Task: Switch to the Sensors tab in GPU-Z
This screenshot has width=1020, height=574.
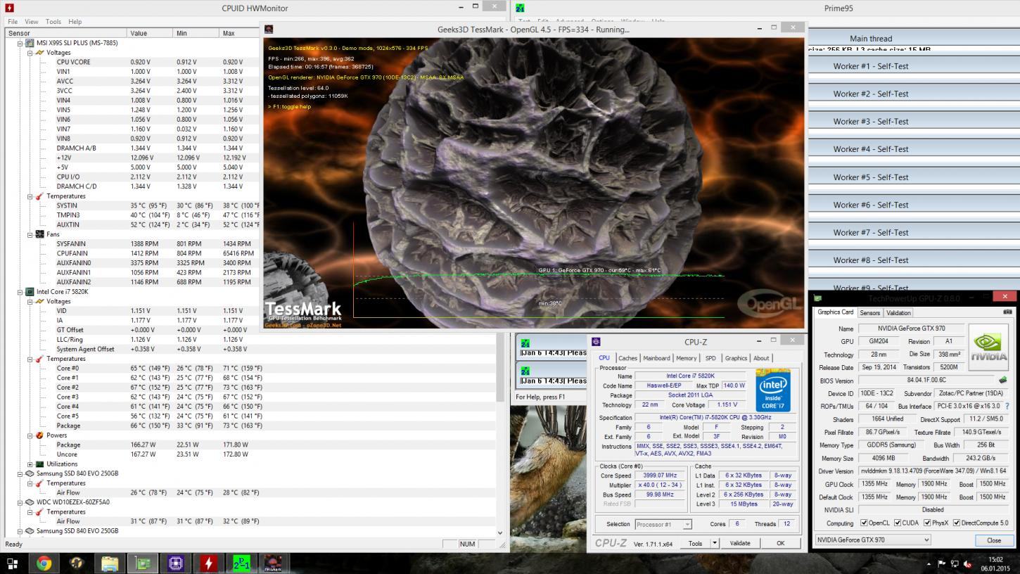Action: point(869,312)
